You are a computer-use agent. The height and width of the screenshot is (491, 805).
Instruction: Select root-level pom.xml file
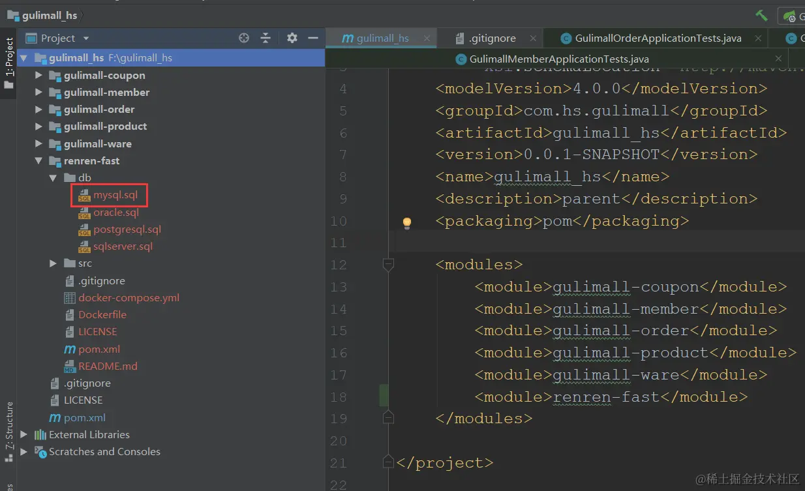click(85, 417)
